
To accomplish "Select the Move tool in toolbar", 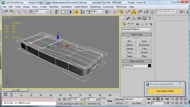I will [77, 12].
